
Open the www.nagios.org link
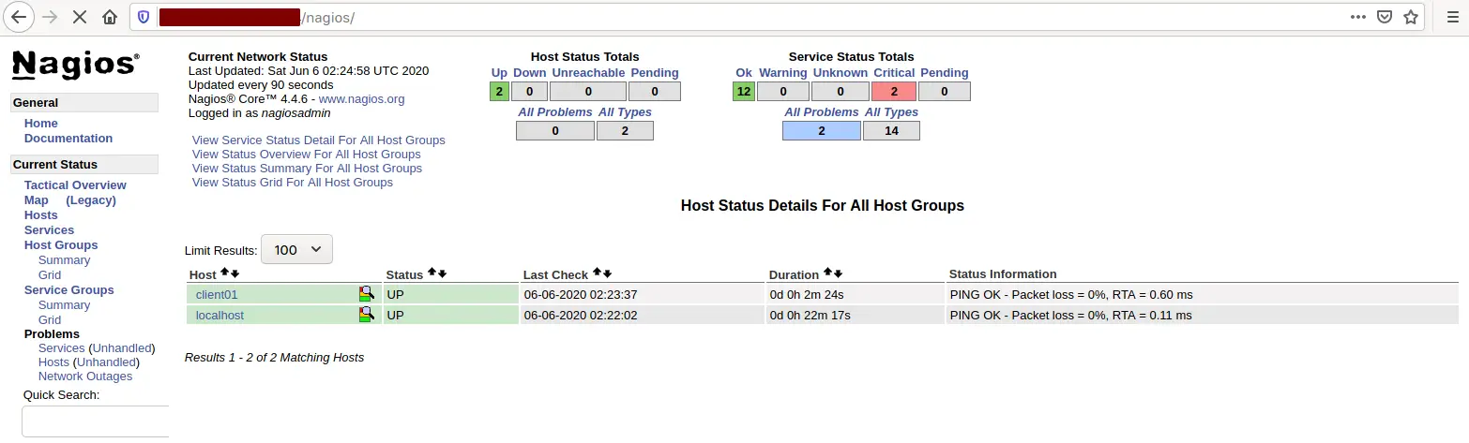tap(361, 98)
